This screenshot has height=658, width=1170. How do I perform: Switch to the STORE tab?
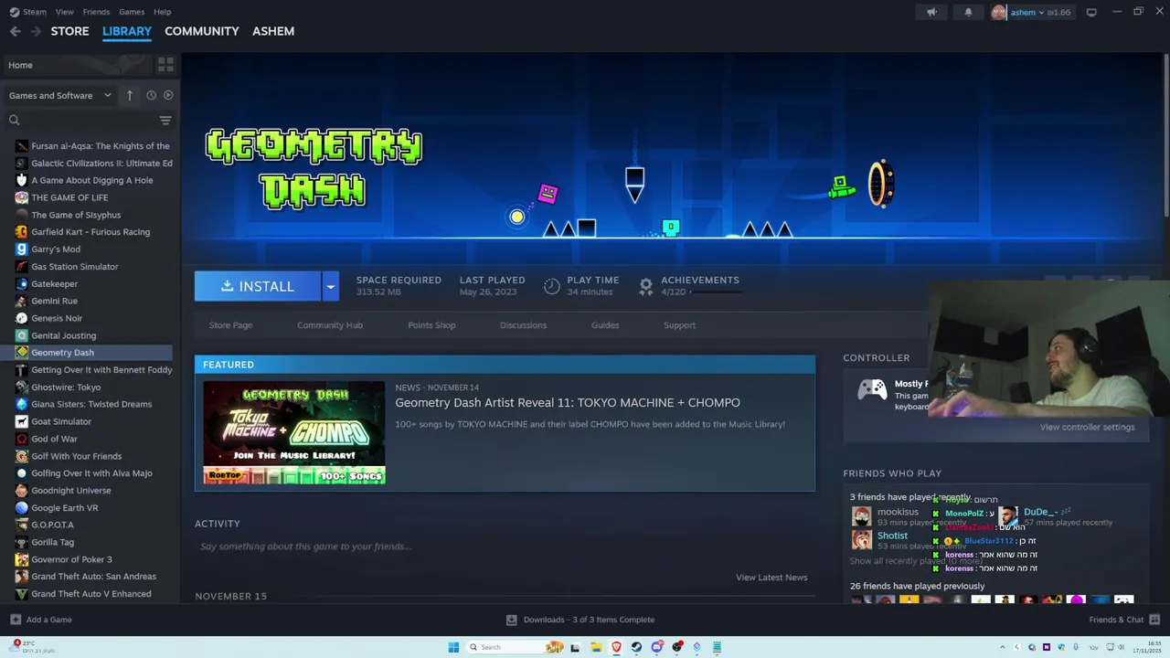pos(69,31)
